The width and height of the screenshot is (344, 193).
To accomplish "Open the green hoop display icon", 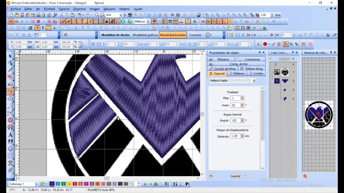I will coord(123,21).
